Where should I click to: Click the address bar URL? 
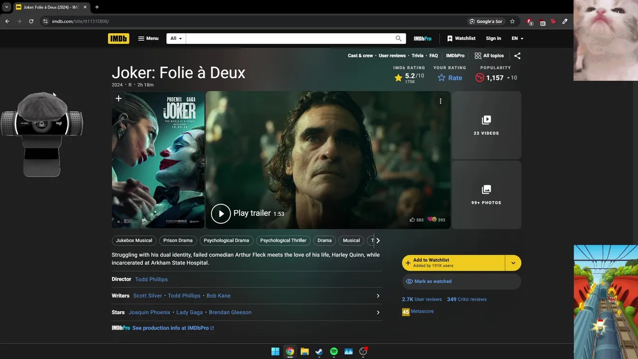(x=80, y=21)
